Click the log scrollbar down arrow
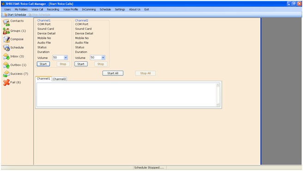The height and width of the screenshot is (171, 303). (x=218, y=105)
